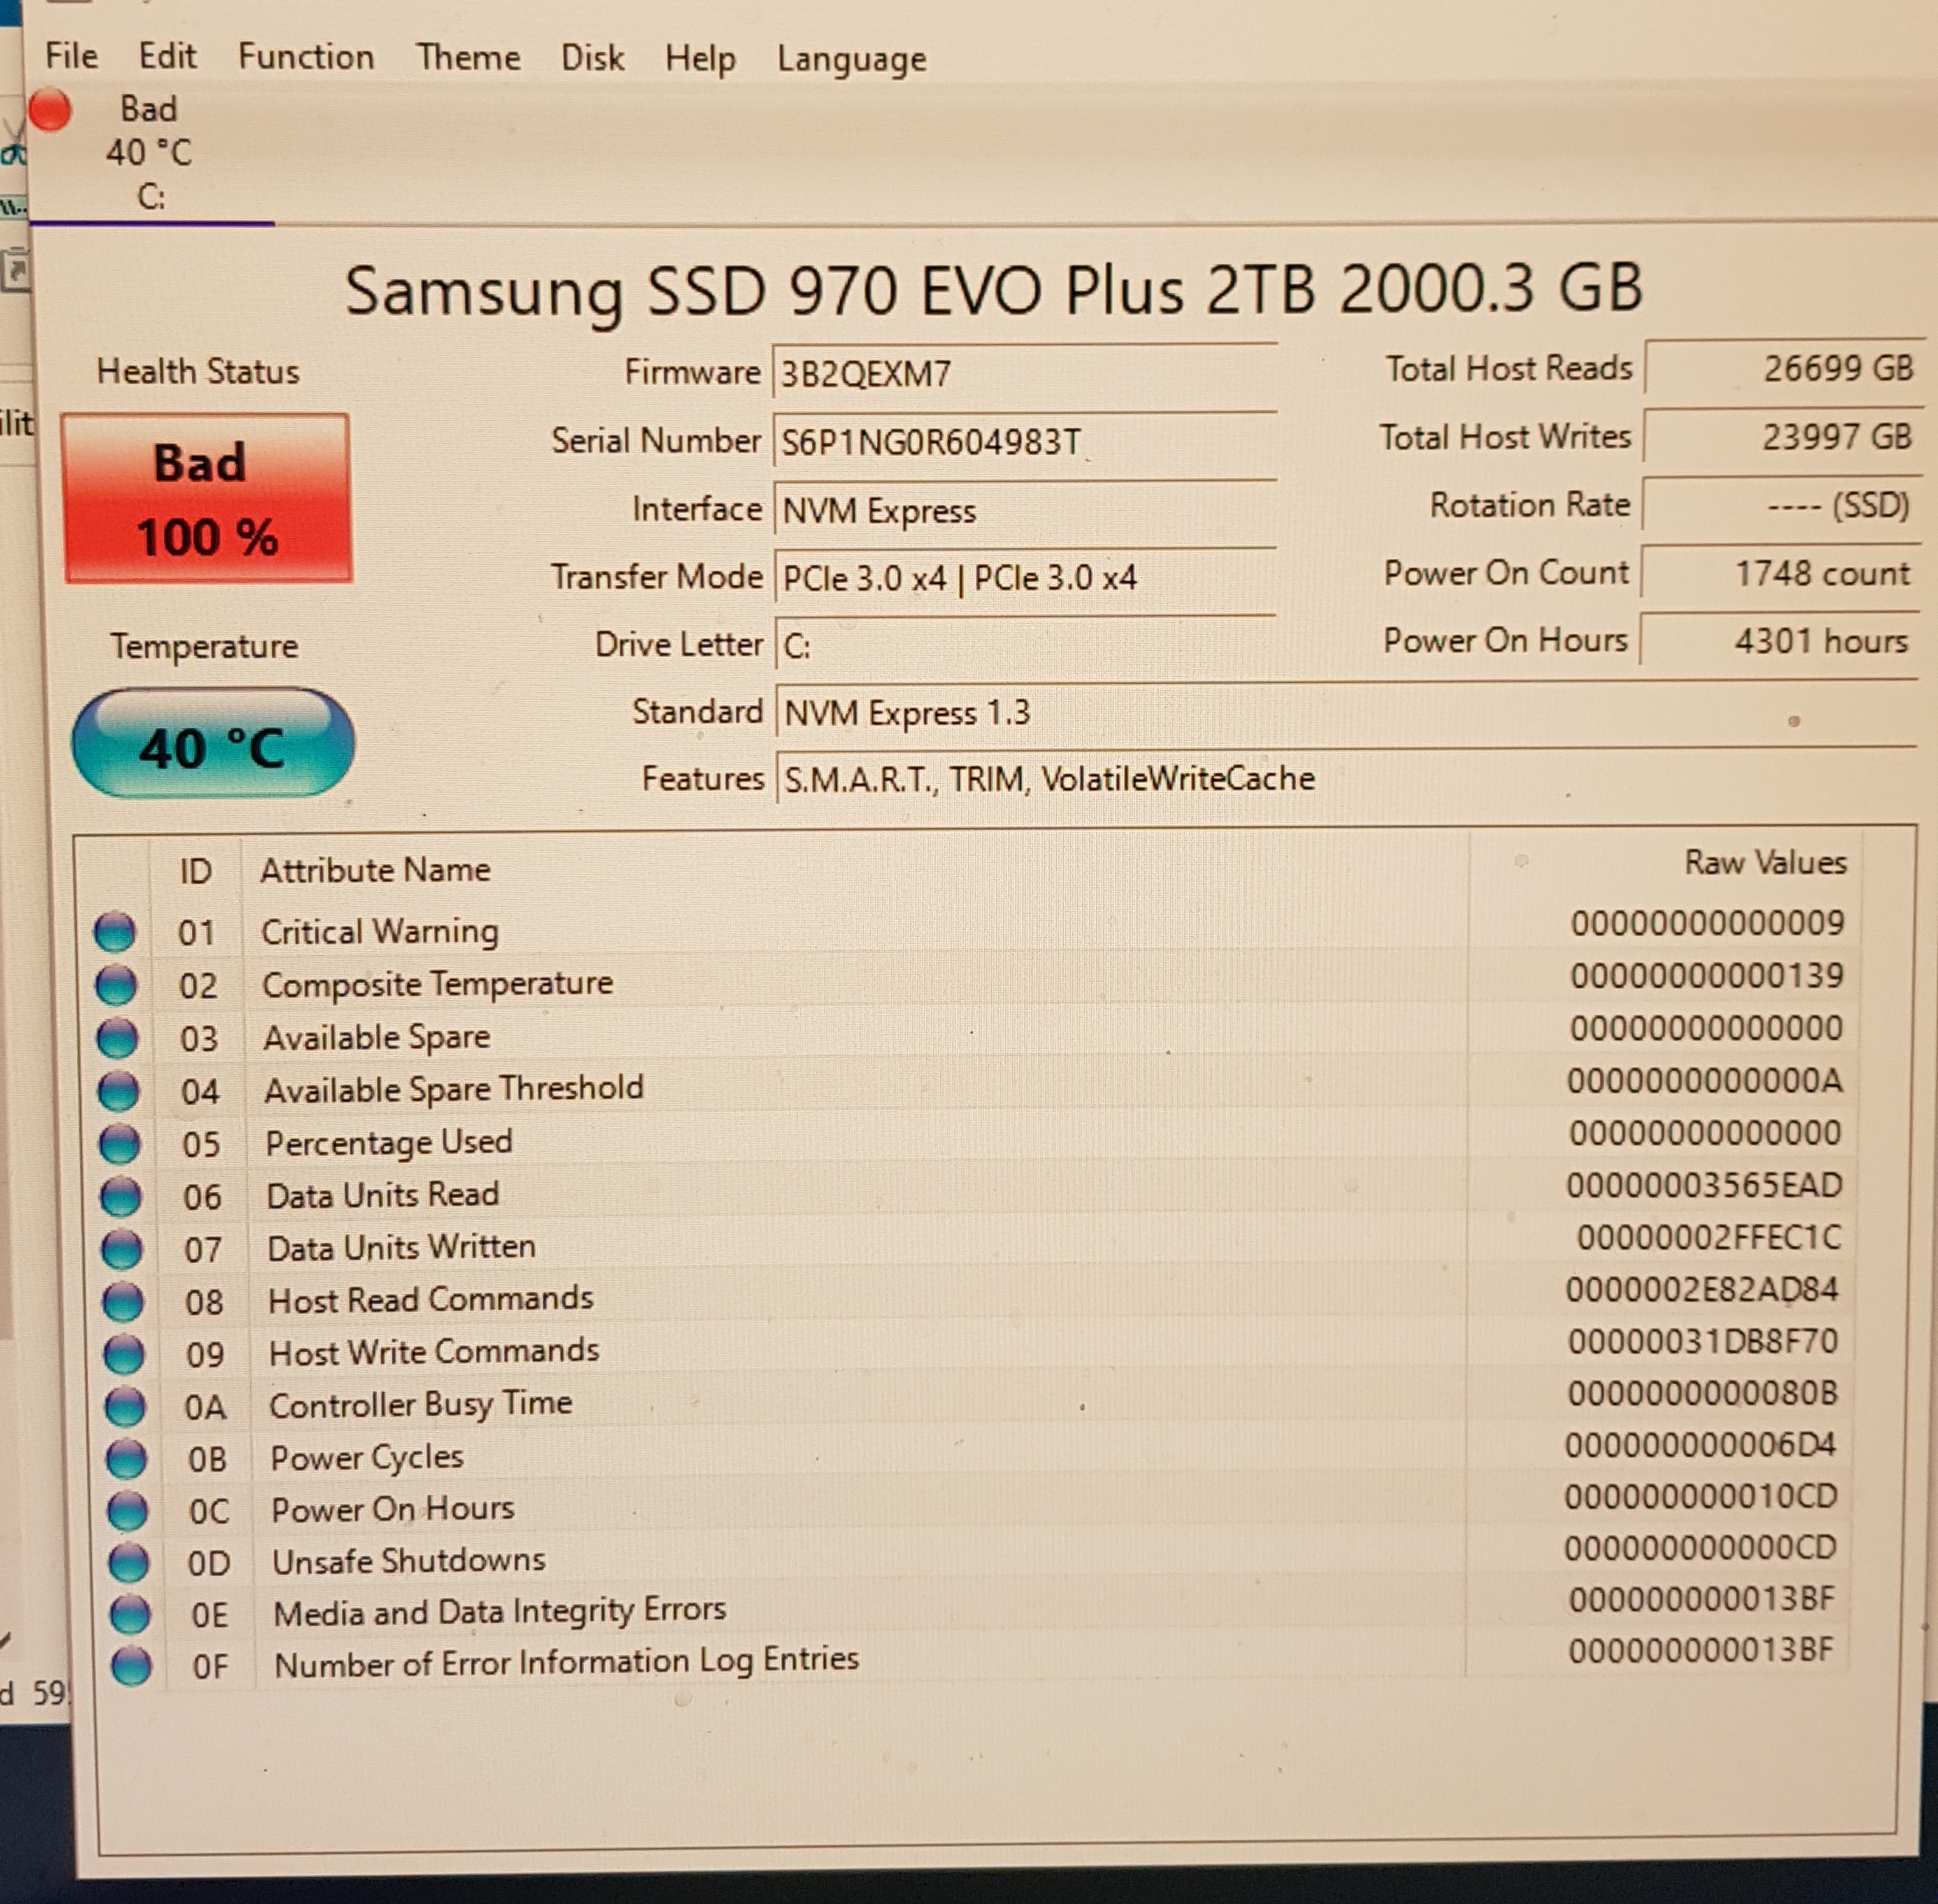Click the Features field S.M.A.R.T., TRIM

pyautogui.click(x=1345, y=779)
